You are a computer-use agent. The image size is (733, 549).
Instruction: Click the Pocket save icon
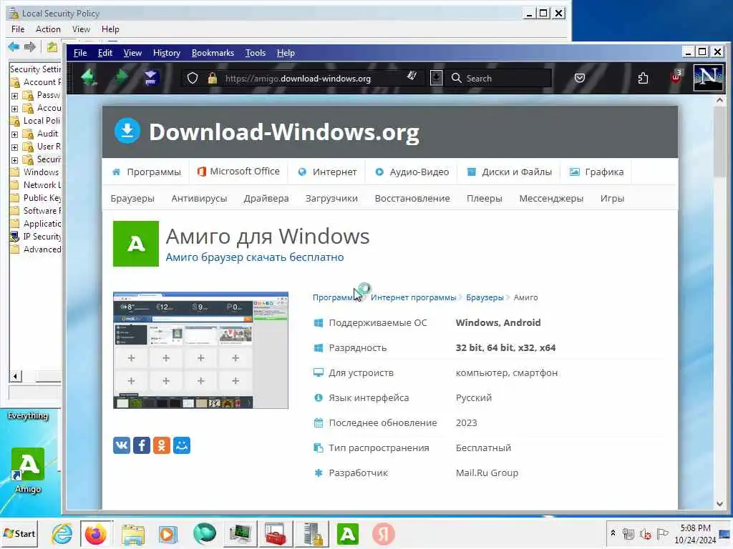click(x=580, y=78)
